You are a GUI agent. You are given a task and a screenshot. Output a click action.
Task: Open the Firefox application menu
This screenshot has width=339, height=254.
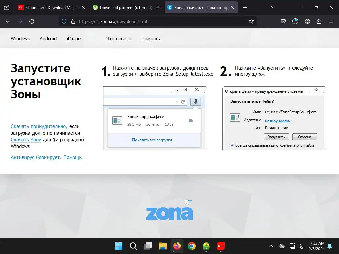click(331, 21)
